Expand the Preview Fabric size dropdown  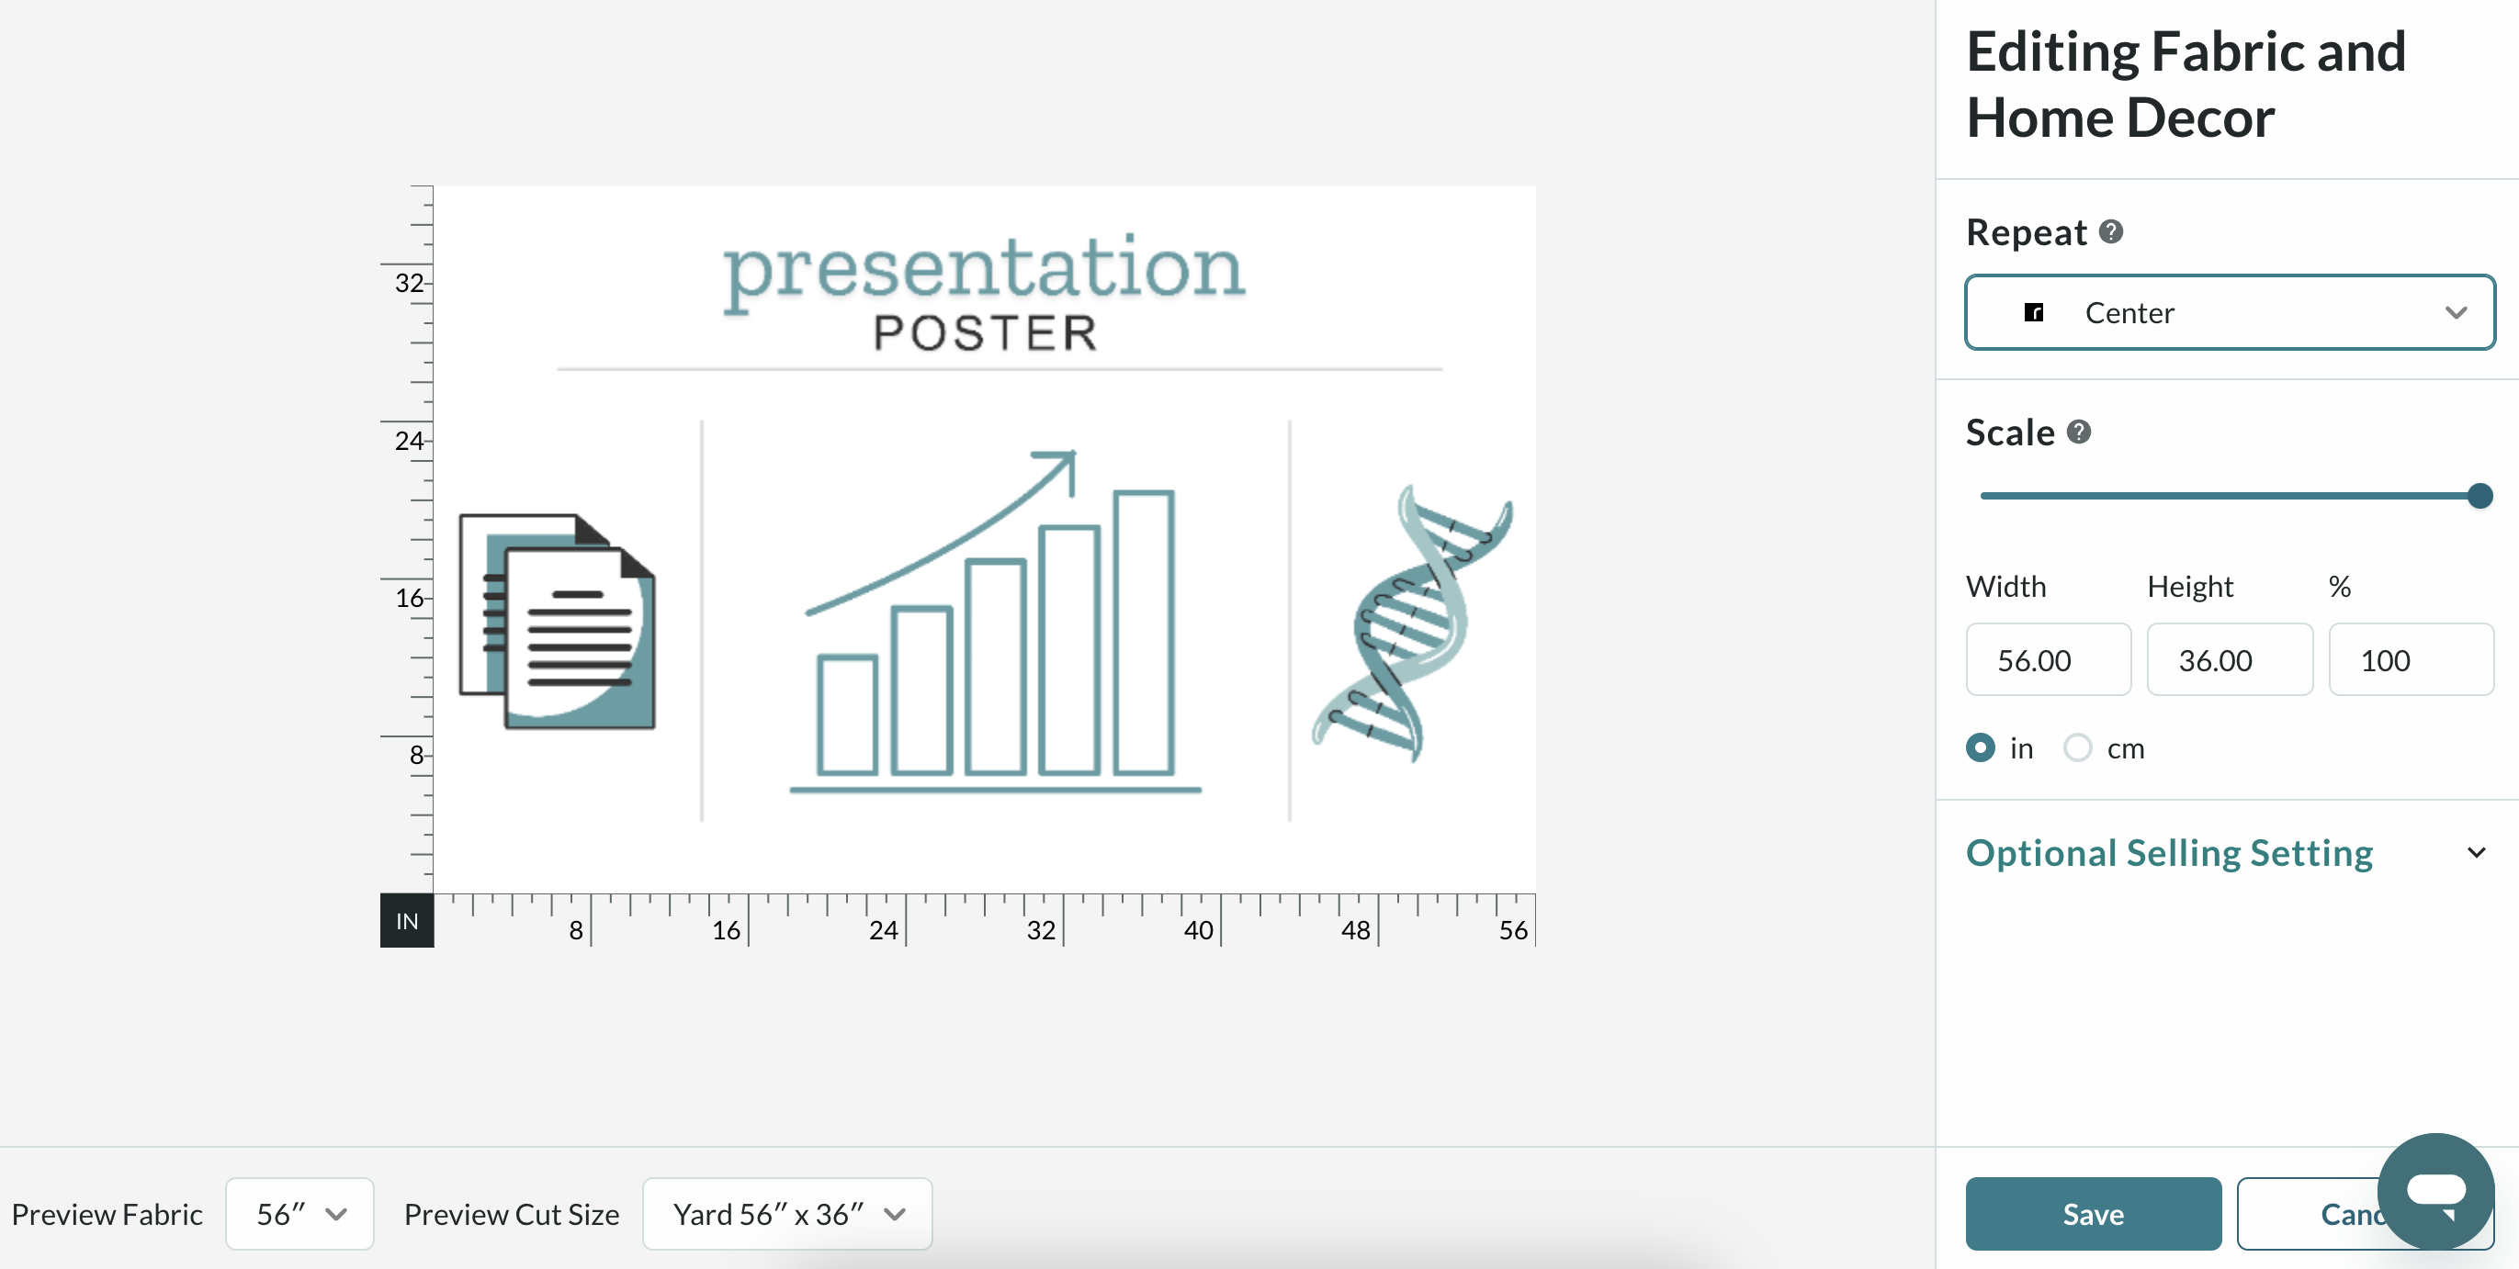tap(298, 1212)
